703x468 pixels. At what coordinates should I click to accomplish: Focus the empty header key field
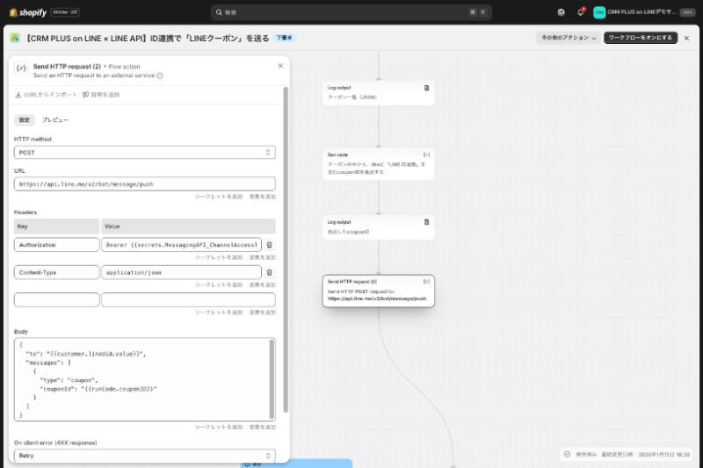56,299
